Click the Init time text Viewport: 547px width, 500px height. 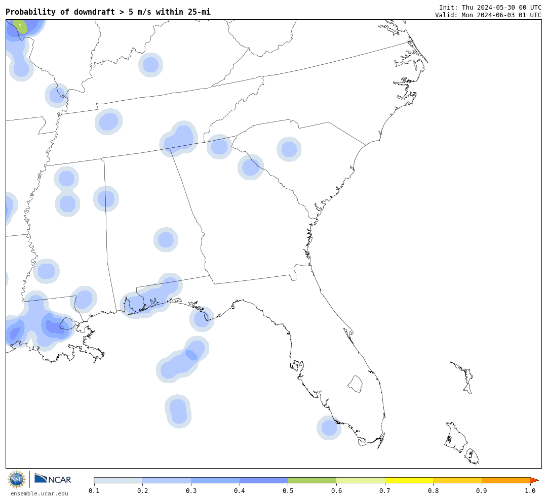(x=490, y=7)
